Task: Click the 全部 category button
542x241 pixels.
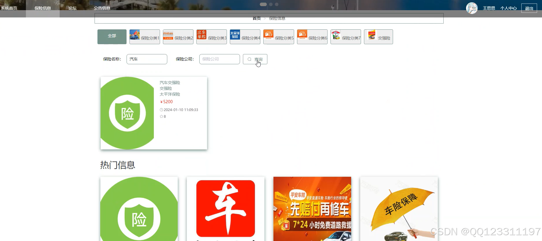Action: [112, 37]
